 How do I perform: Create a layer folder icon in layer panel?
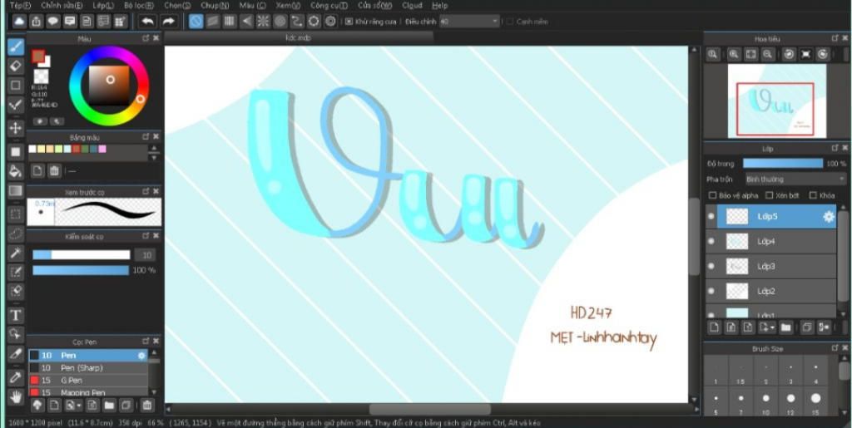pos(785,327)
